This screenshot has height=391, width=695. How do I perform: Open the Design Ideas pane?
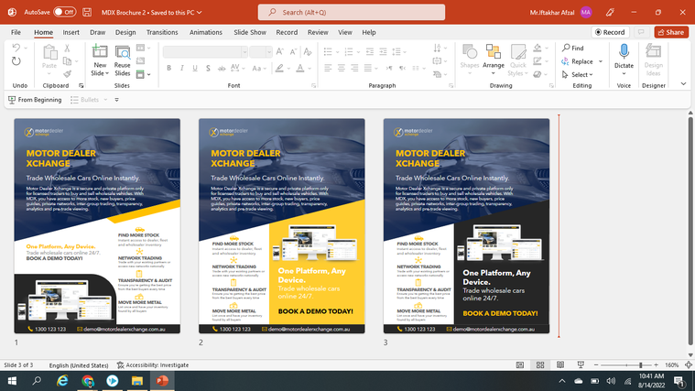pyautogui.click(x=653, y=60)
